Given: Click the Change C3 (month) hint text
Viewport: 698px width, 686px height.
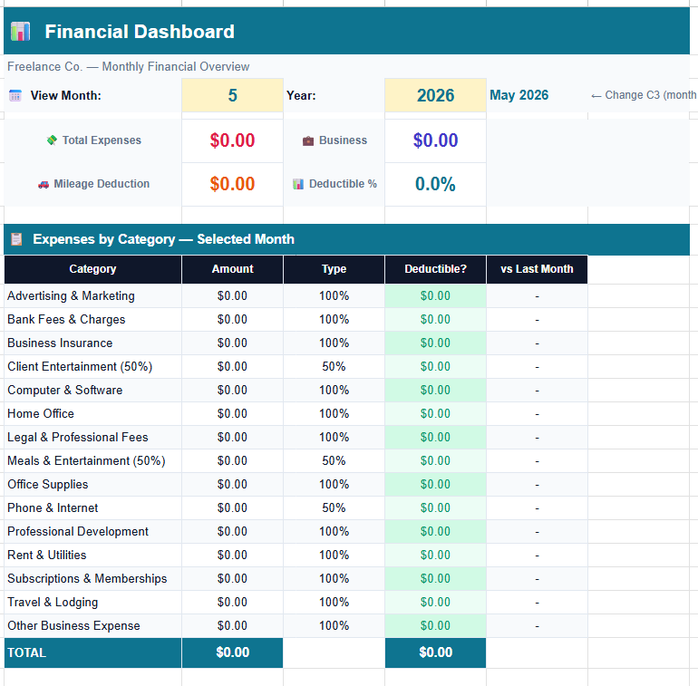Looking at the screenshot, I should 644,95.
